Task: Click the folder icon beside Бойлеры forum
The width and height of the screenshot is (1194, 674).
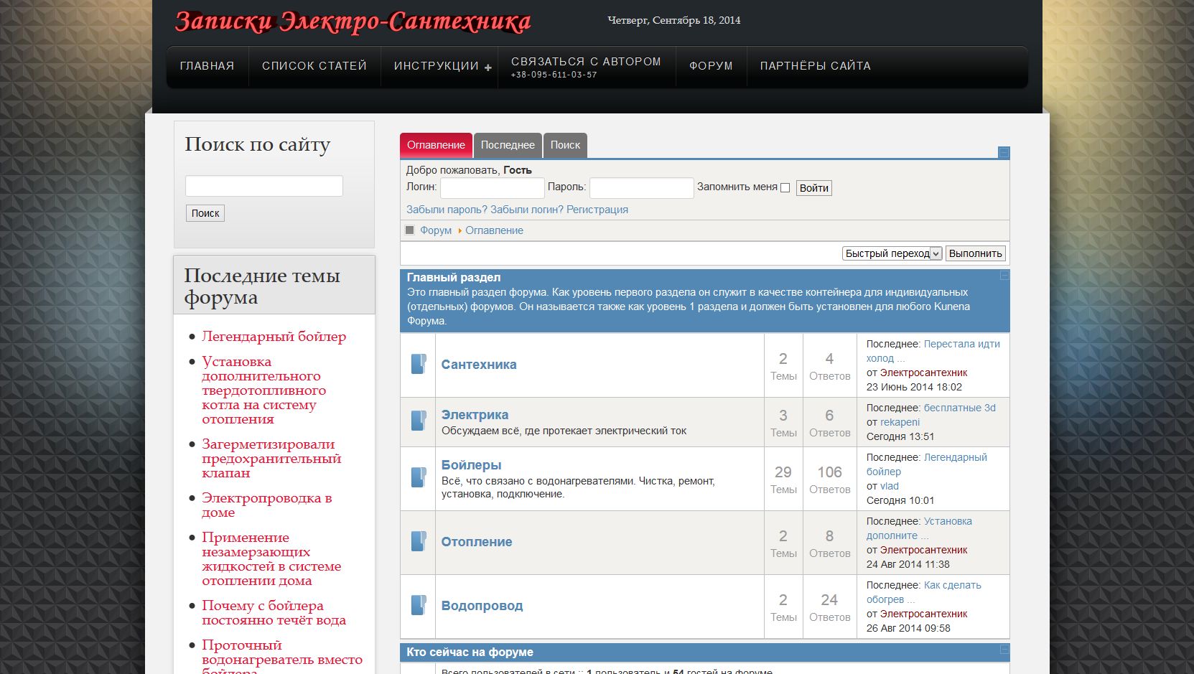Action: 418,477
